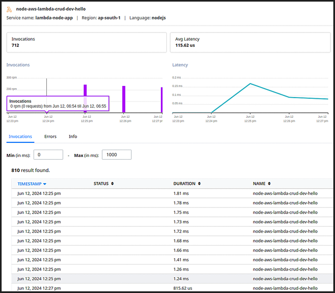The image size is (335, 293).
Task: Click the Max input showing 1000
Action: tap(117, 155)
